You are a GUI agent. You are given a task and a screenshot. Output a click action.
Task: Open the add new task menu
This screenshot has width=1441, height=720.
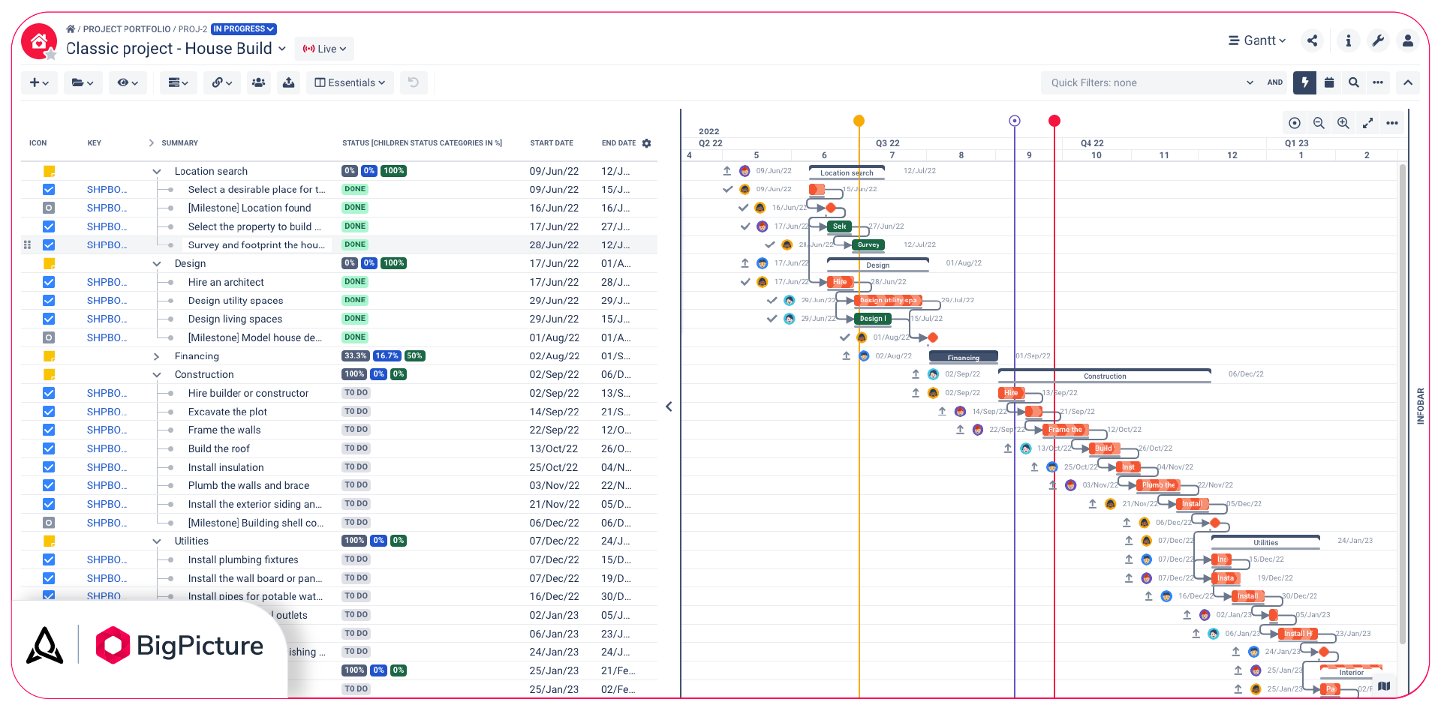coord(38,82)
